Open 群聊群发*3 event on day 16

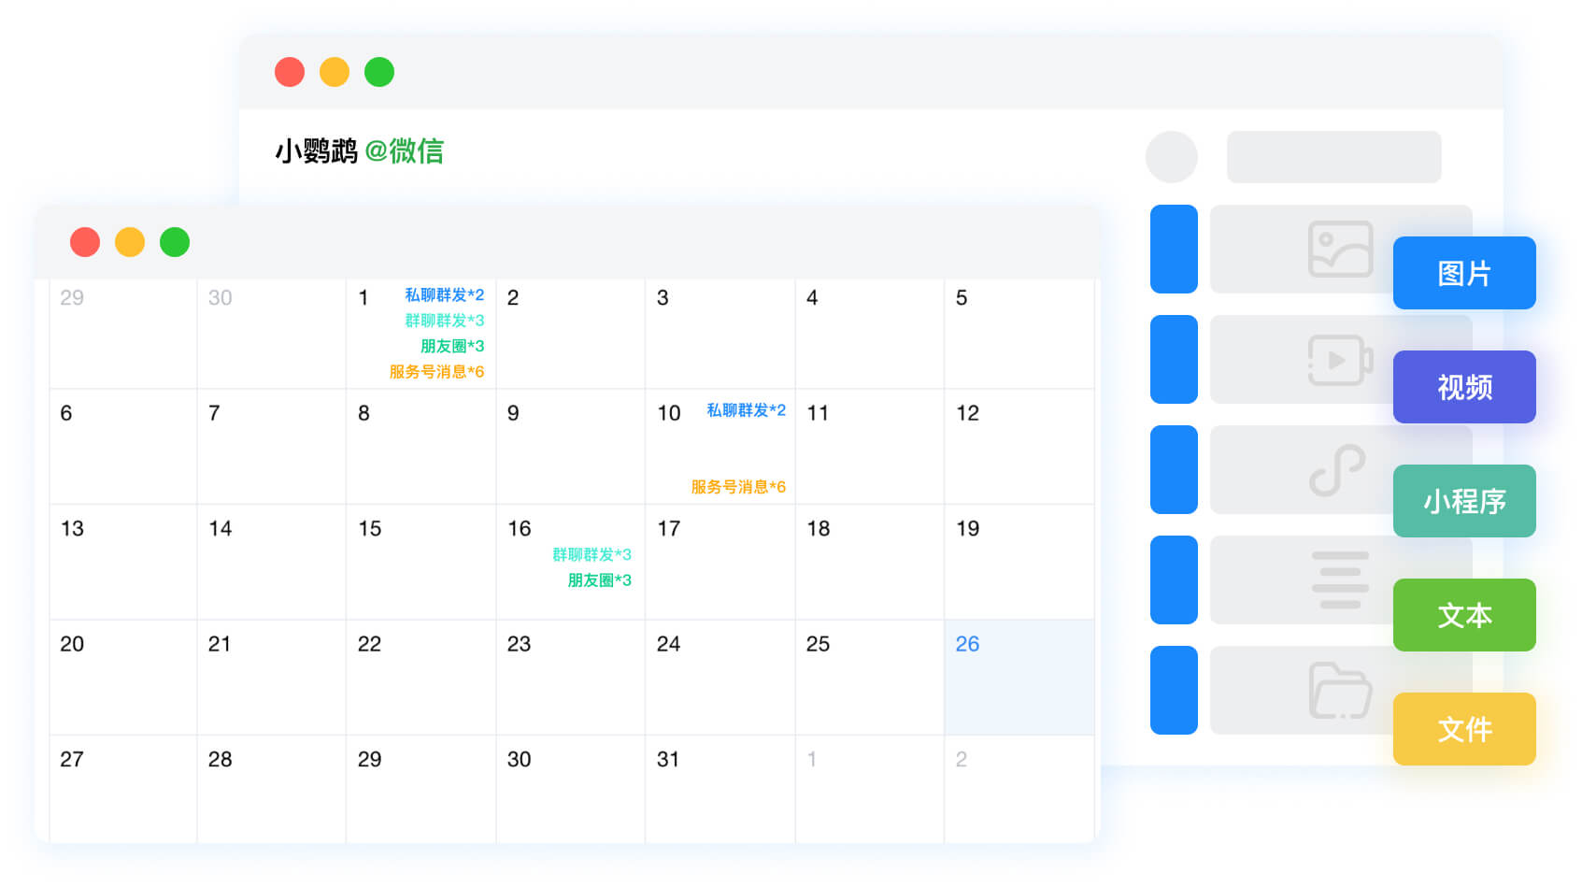591,555
